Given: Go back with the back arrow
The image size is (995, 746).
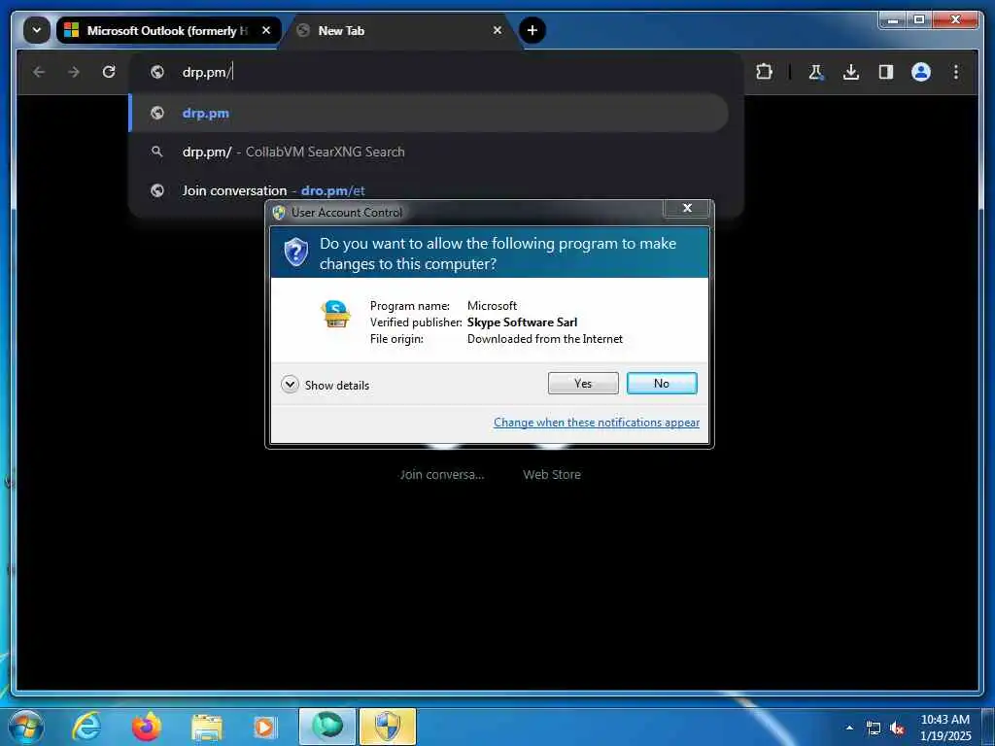Looking at the screenshot, I should pos(39,72).
